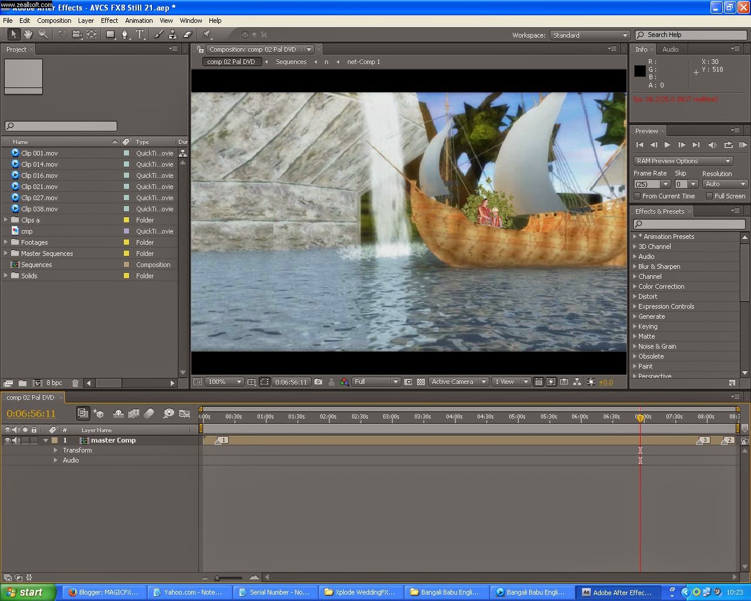Open the Composition menu

[x=54, y=21]
